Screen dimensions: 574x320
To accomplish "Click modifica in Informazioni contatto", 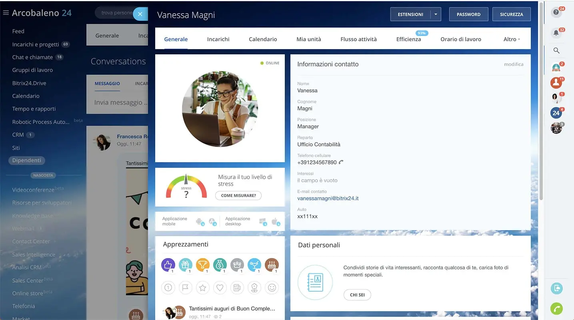I will pyautogui.click(x=514, y=64).
